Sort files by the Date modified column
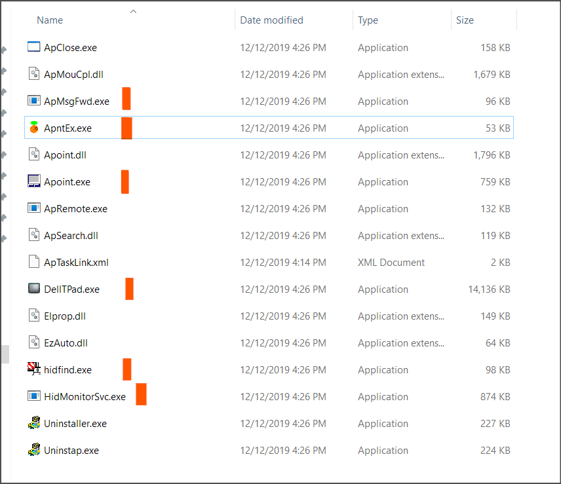Viewport: 561px width, 484px height. click(271, 20)
